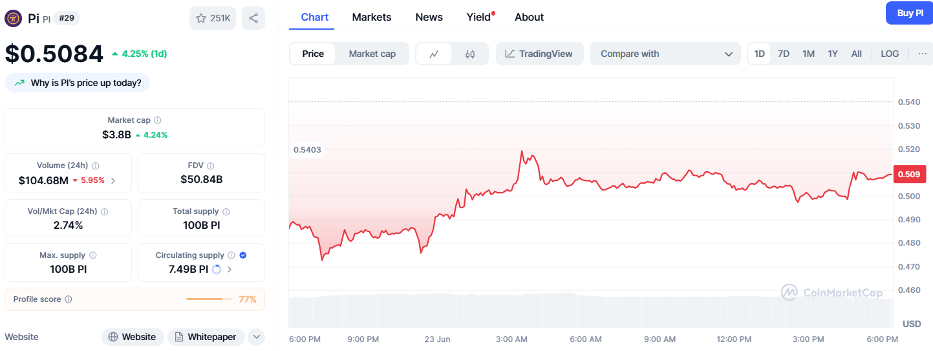Open the share icon button
This screenshot has width=933, height=351.
click(x=253, y=18)
